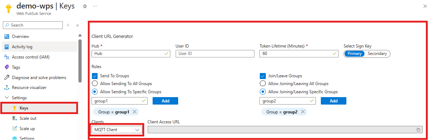Select Allow Sending To Specific Groups
Viewport: 428px width, 140px height.
coord(95,92)
